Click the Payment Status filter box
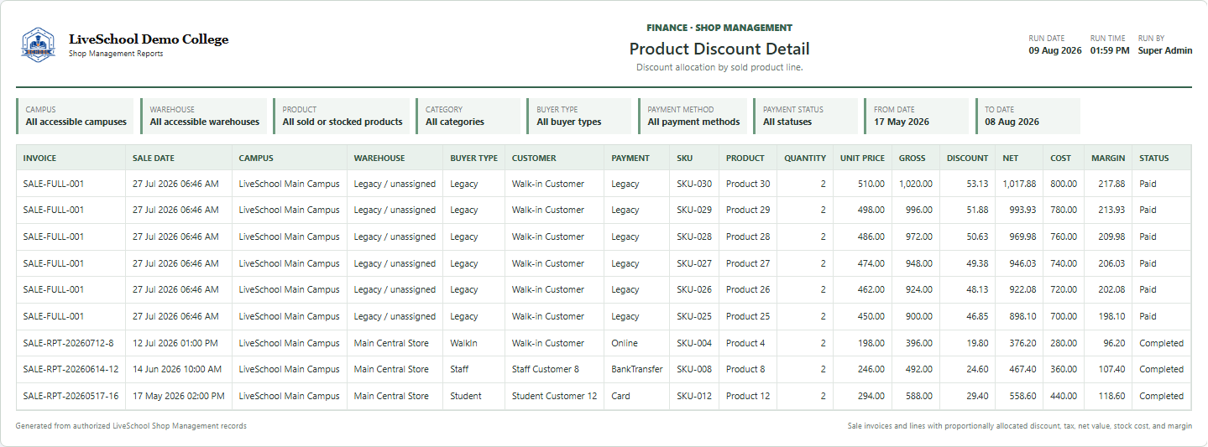The height and width of the screenshot is (447, 1208). 806,116
